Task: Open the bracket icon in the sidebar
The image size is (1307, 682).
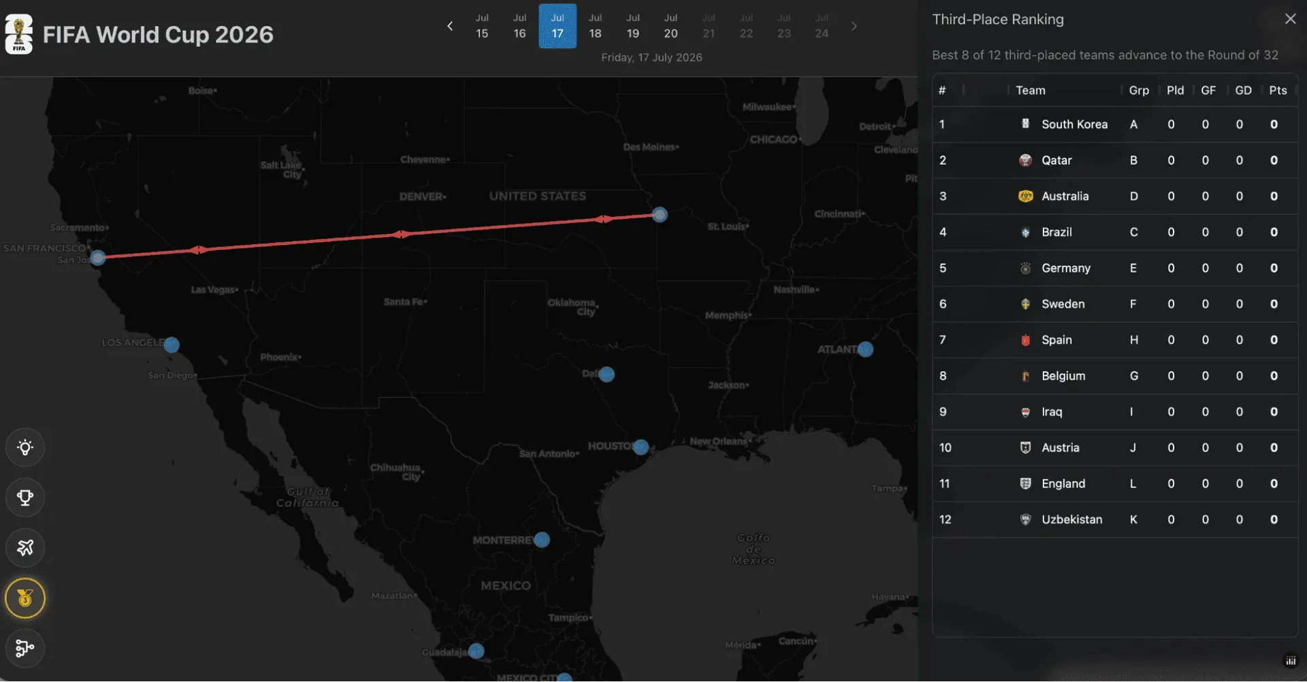Action: pyautogui.click(x=25, y=648)
